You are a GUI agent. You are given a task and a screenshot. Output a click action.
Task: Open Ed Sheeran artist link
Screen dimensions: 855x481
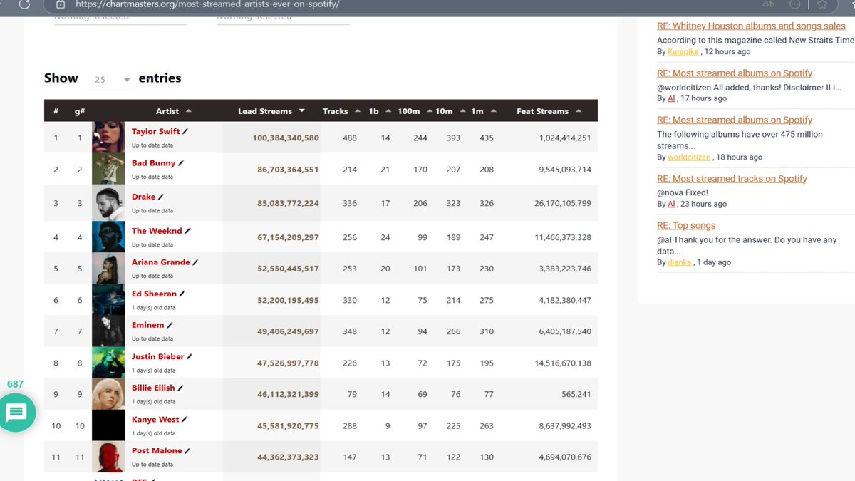pyautogui.click(x=154, y=294)
